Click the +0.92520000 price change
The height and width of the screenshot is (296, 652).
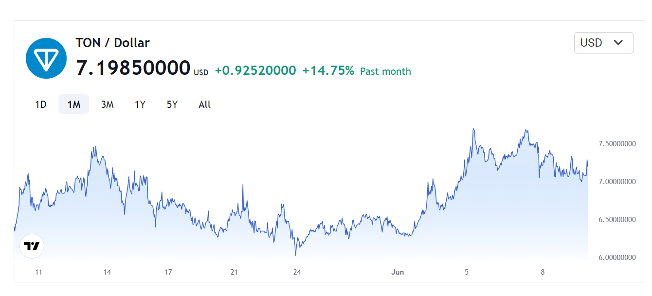tap(255, 71)
